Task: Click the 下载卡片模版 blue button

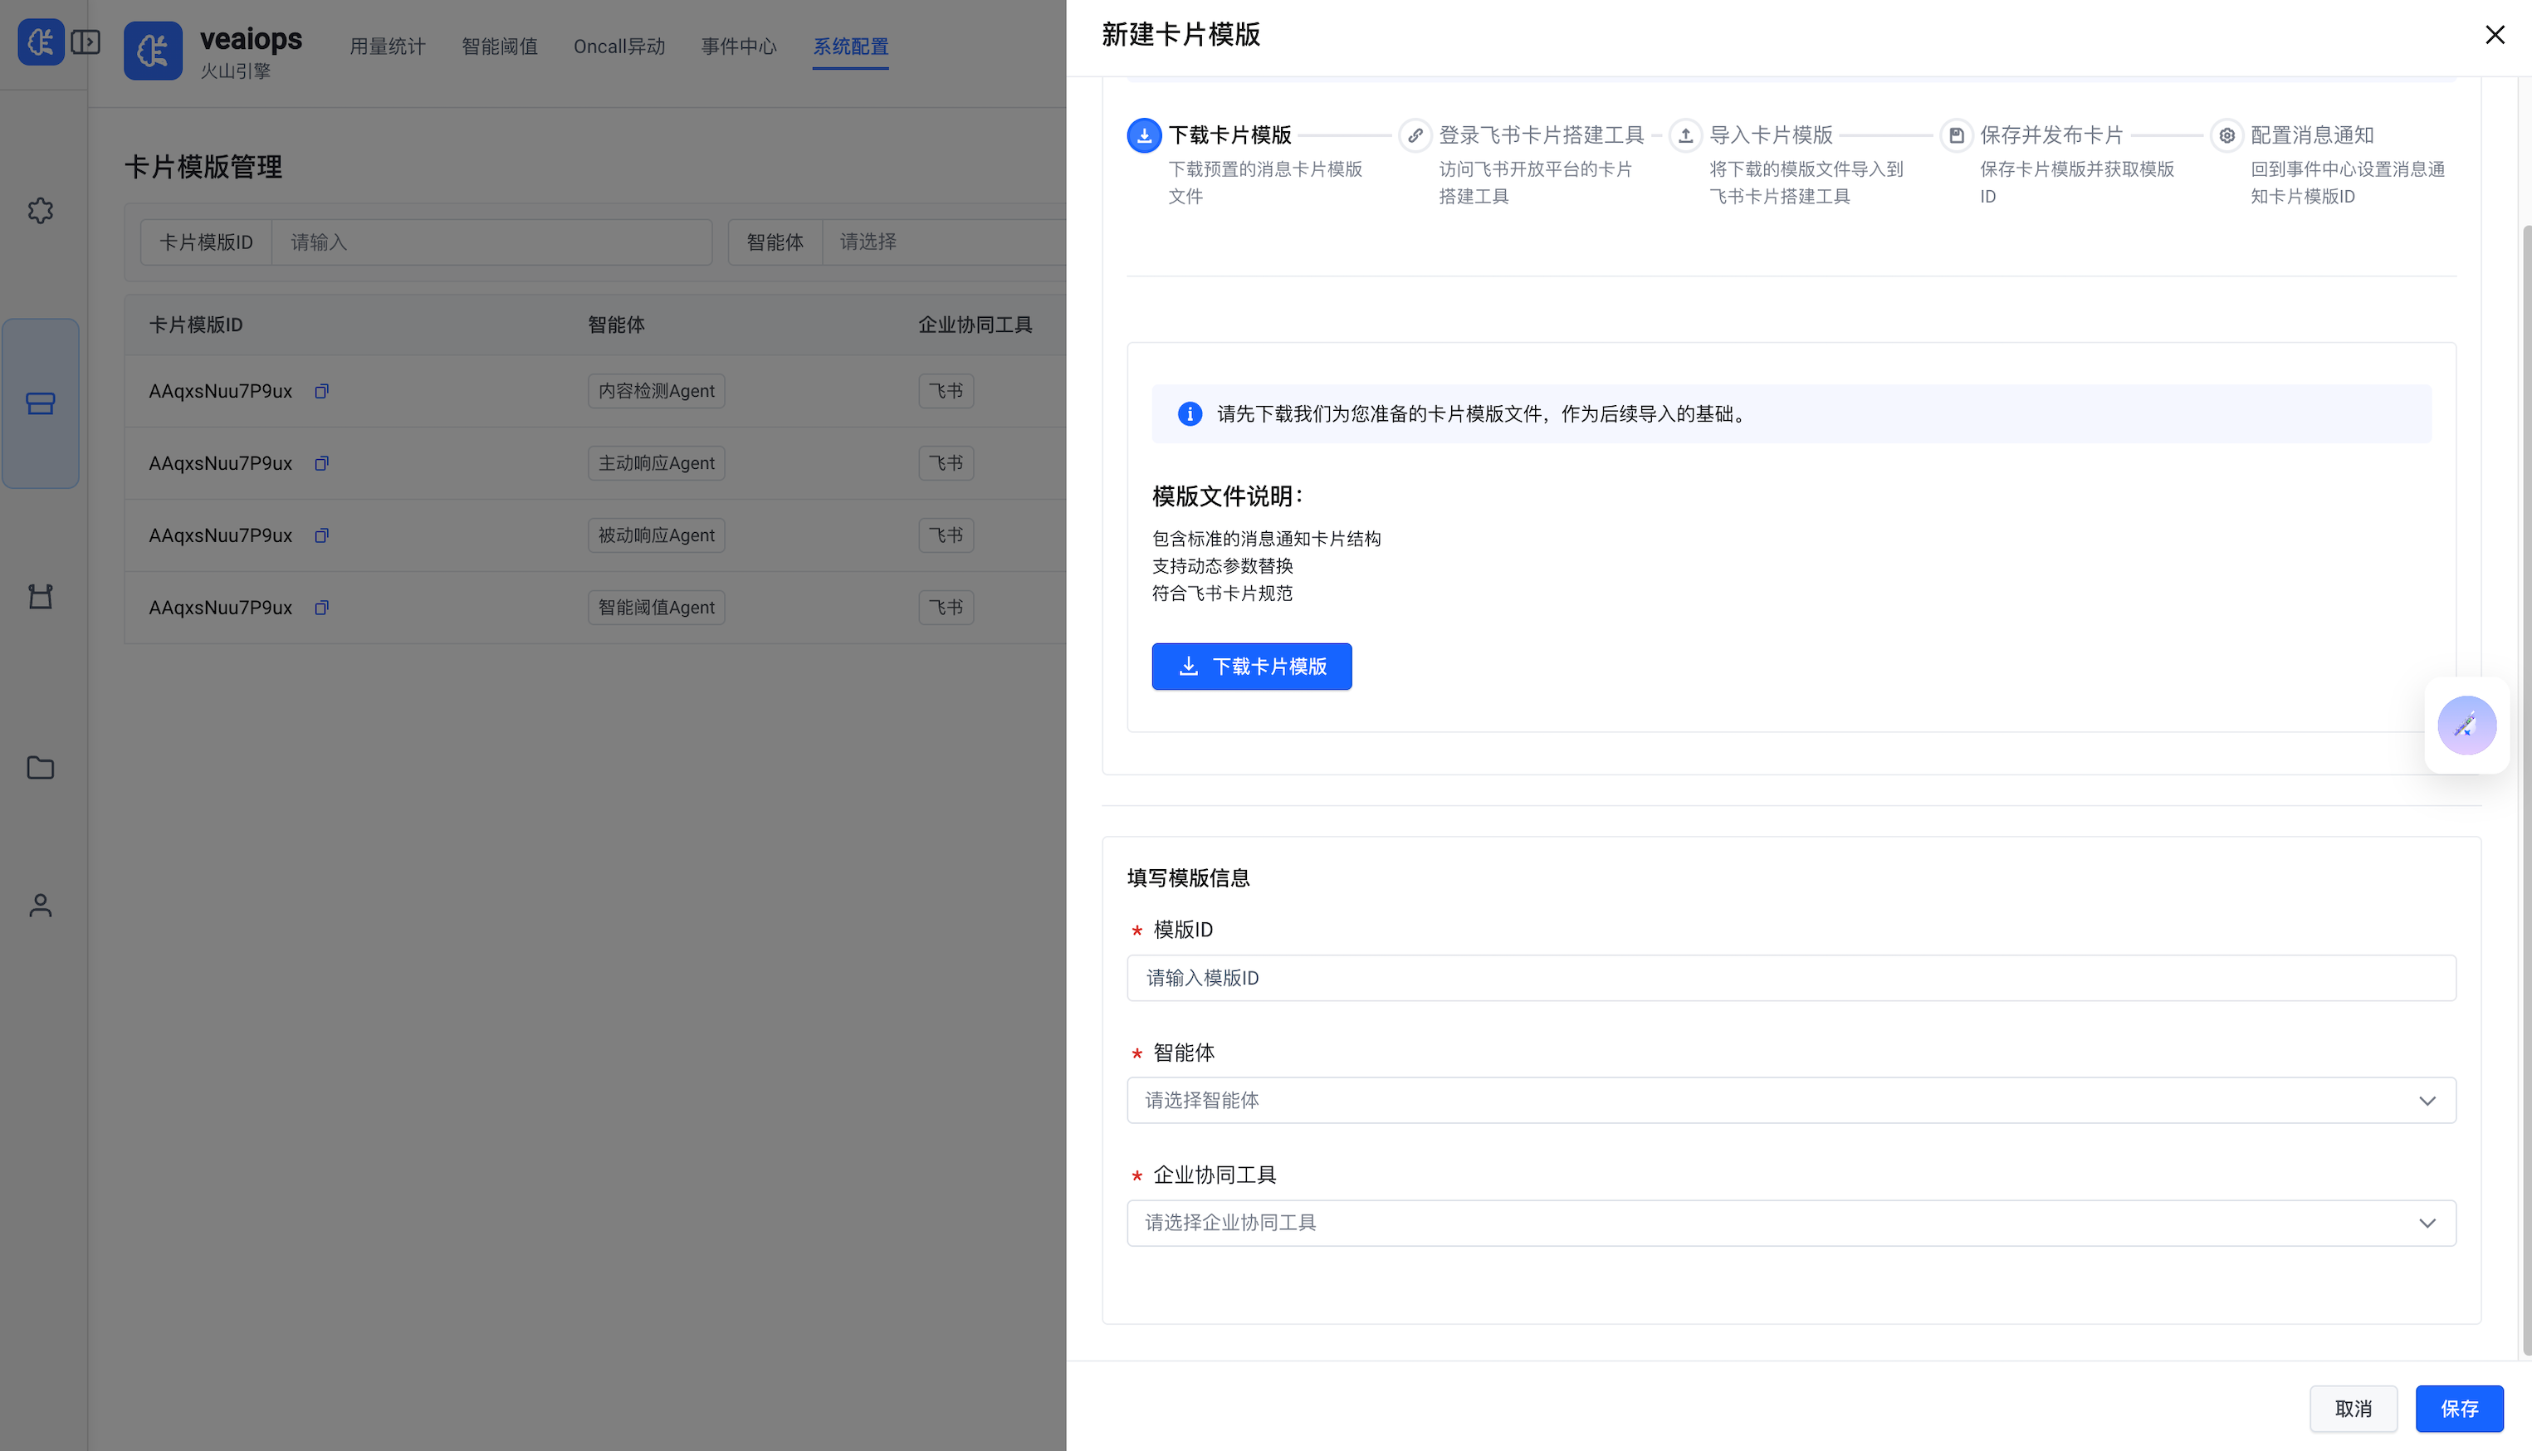Action: pyautogui.click(x=1250, y=666)
